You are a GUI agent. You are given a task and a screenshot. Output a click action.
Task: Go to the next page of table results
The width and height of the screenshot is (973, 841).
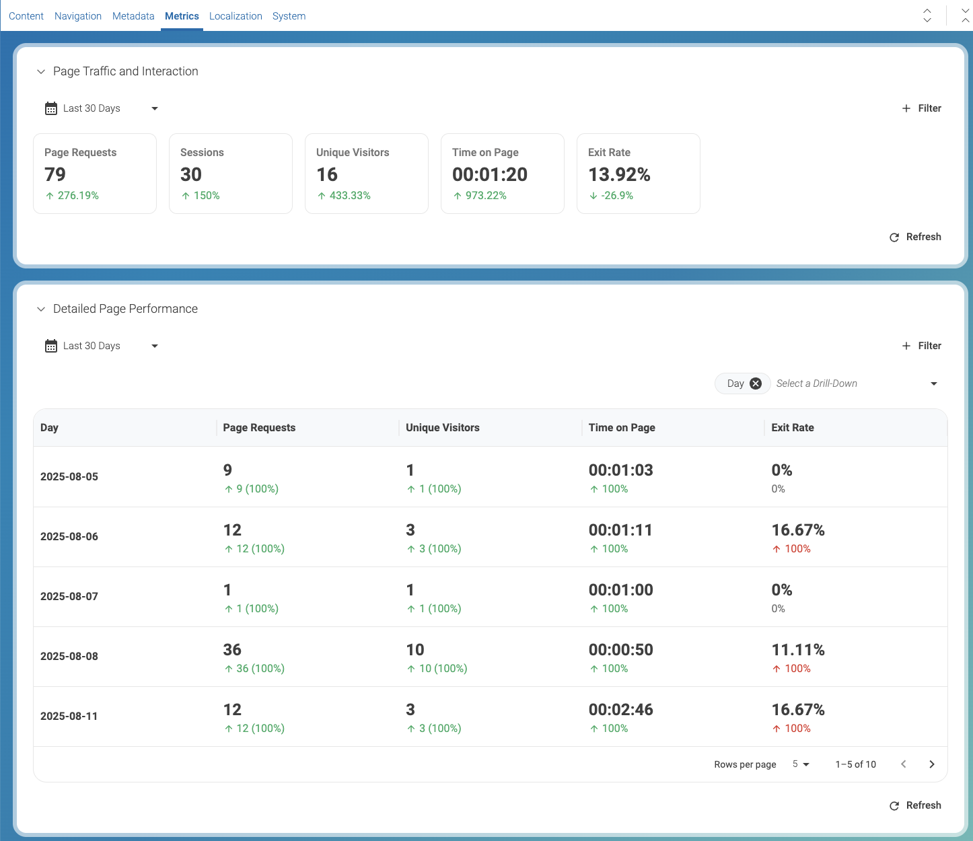(x=932, y=764)
